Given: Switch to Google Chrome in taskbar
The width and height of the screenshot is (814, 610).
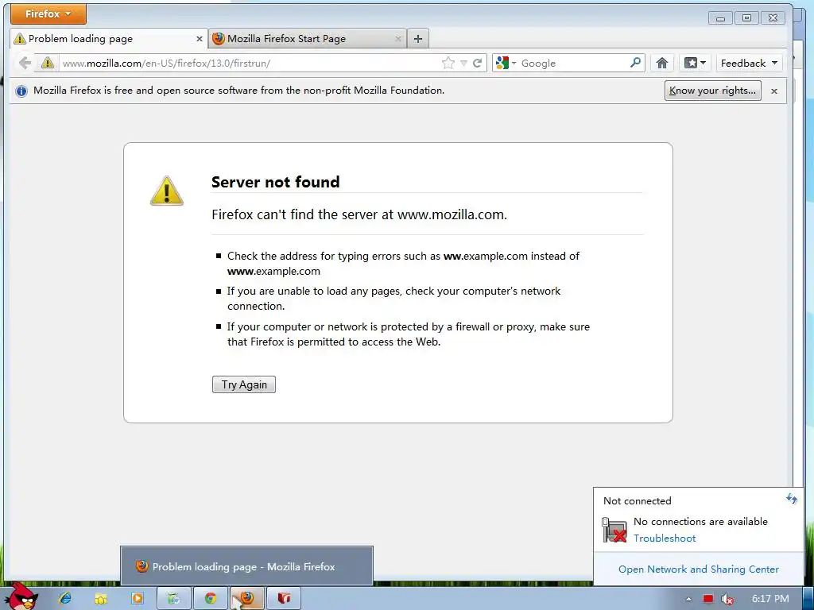Looking at the screenshot, I should [210, 598].
